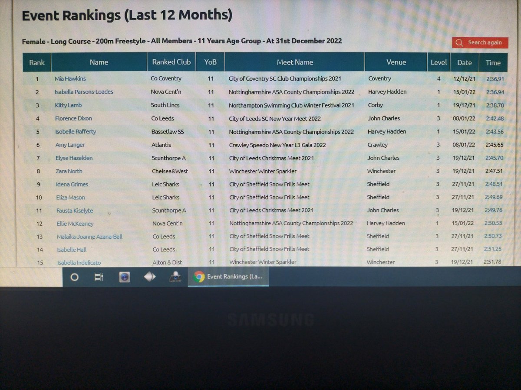
Task: Click the Name column header
Action: (x=99, y=62)
